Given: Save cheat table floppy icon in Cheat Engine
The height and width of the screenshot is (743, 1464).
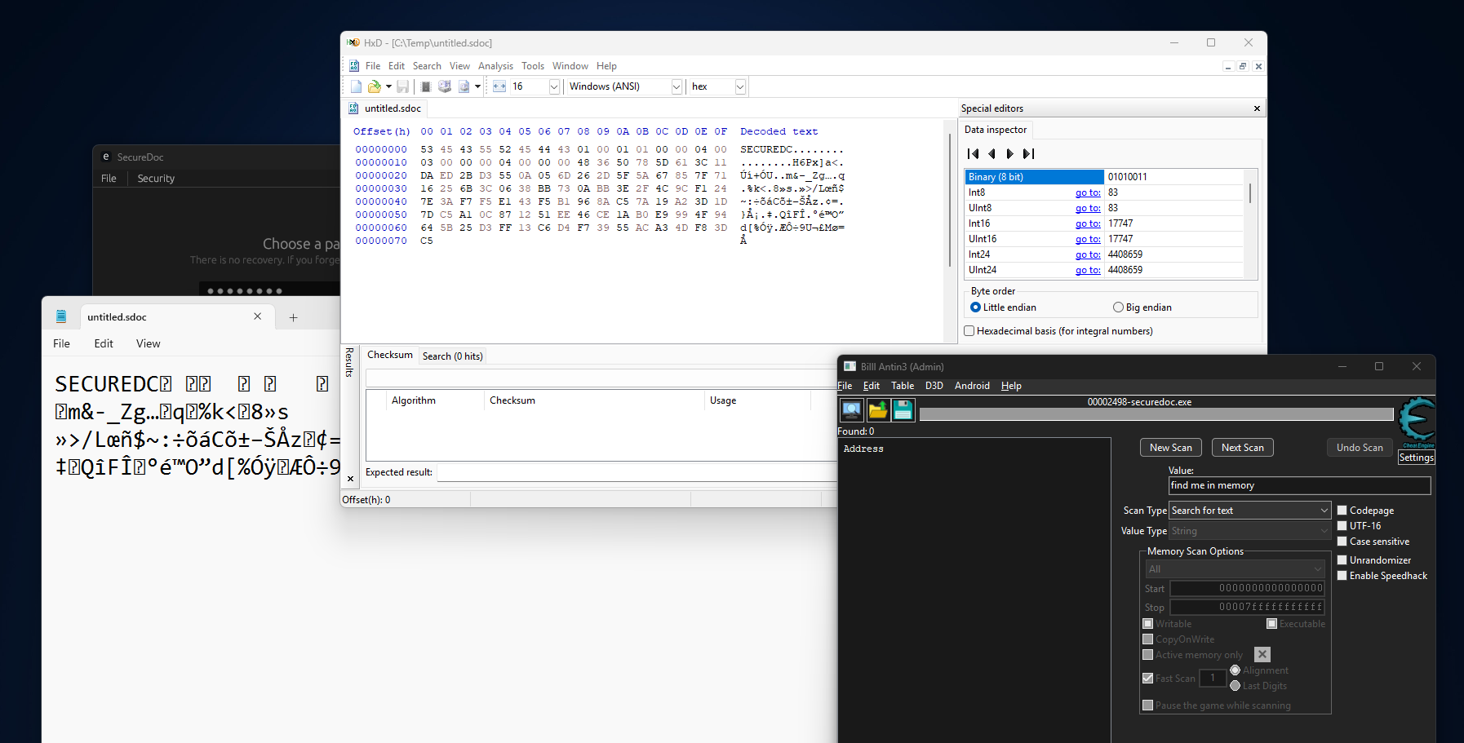Looking at the screenshot, I should click(x=903, y=409).
